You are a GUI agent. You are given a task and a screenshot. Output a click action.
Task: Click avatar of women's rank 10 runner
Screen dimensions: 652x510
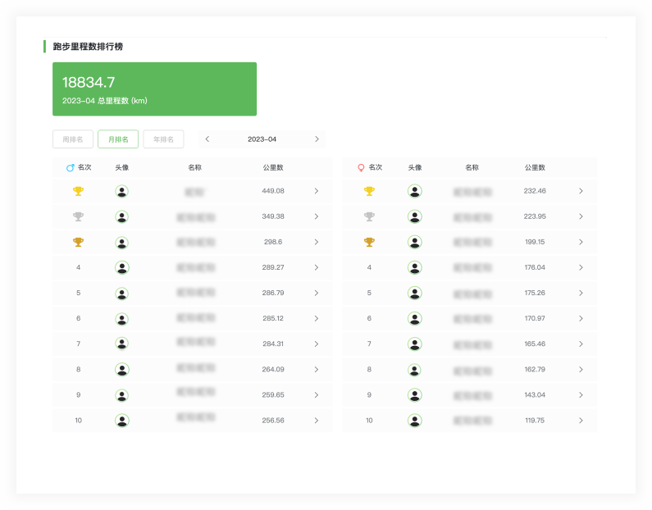click(415, 421)
